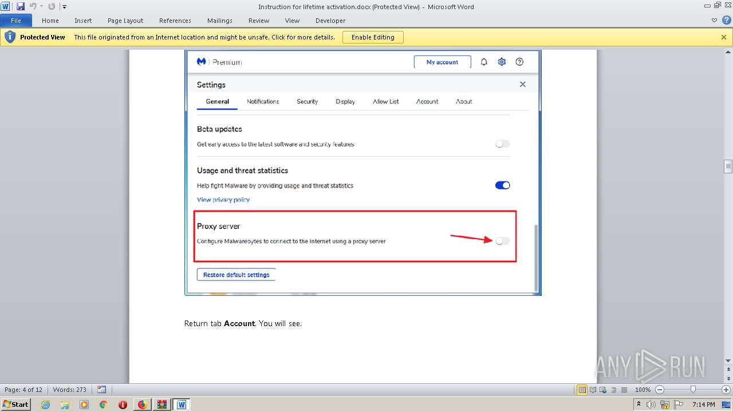Open Windows Explorer folder icon in taskbar
The width and height of the screenshot is (733, 412).
65,405
